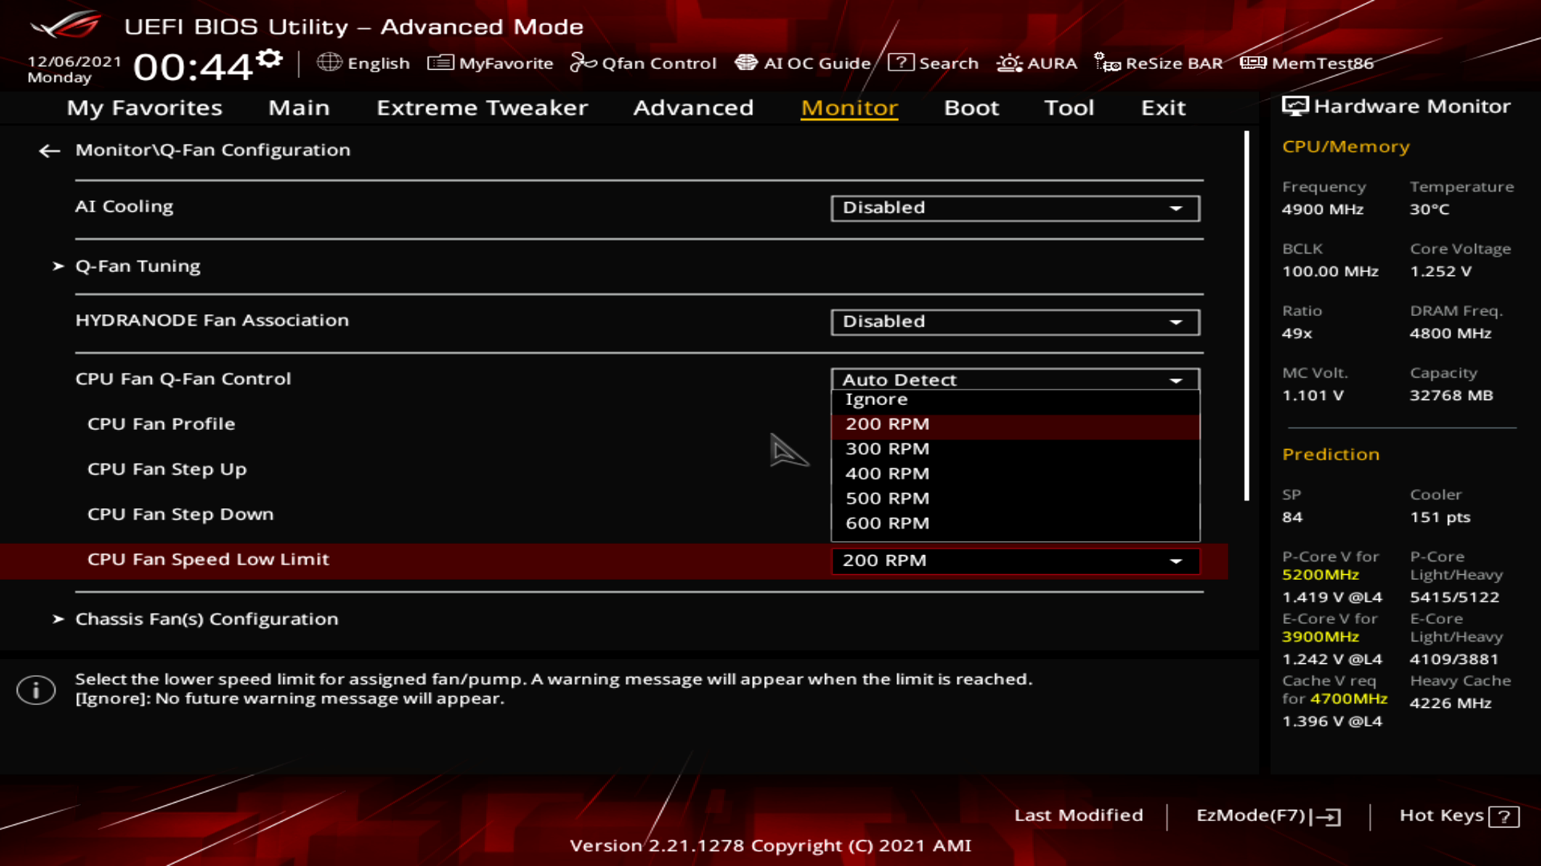Expand Chassis Fan(s) Configuration
Screen dimensions: 1541x866
click(x=206, y=619)
